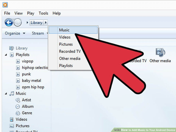Screen dimensions: 176x132
Task: Click the Library breadcrumb button
Action: [36, 23]
